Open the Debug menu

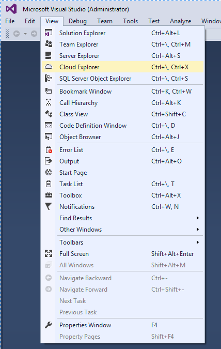pyautogui.click(x=77, y=21)
